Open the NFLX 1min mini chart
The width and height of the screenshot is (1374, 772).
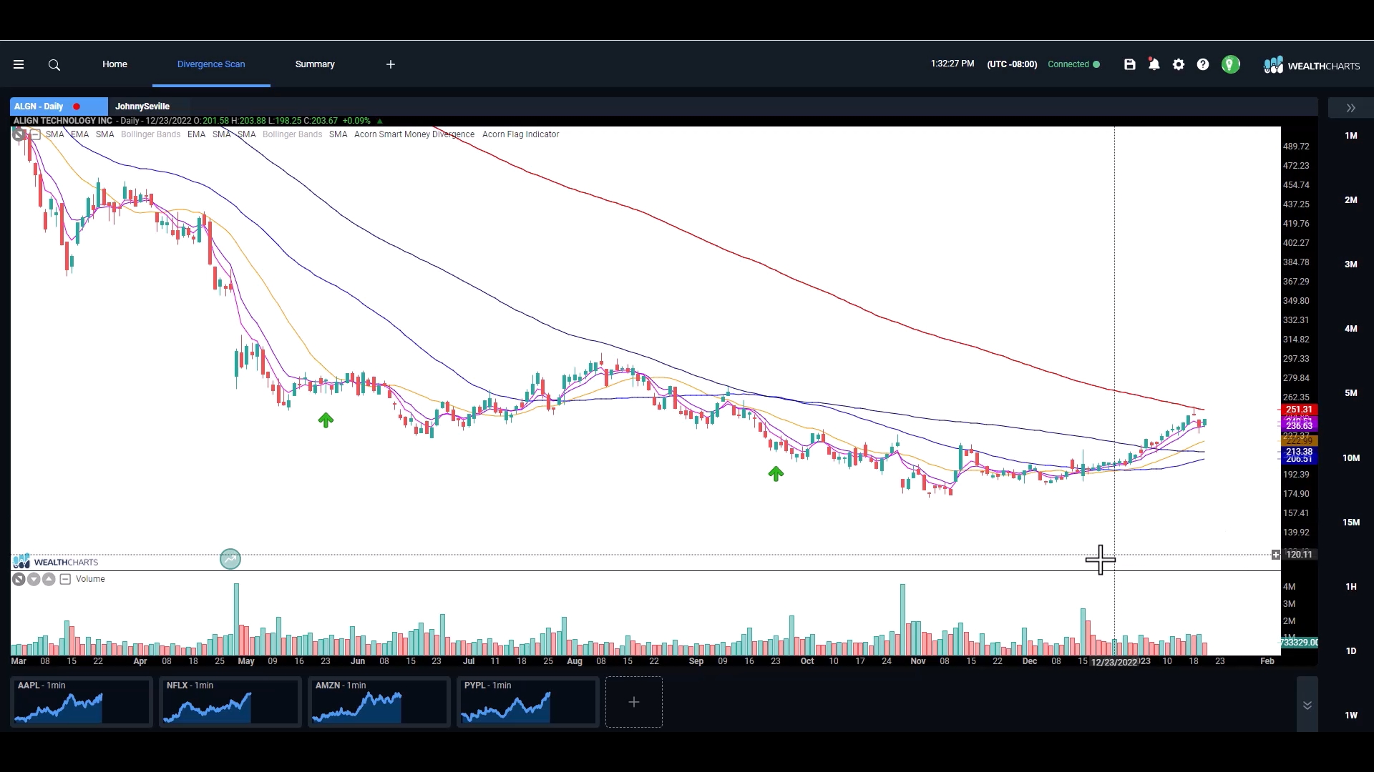pyautogui.click(x=230, y=702)
